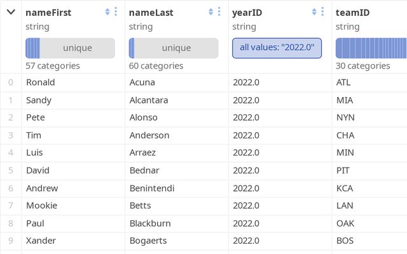Select row 9 index number

(11, 241)
